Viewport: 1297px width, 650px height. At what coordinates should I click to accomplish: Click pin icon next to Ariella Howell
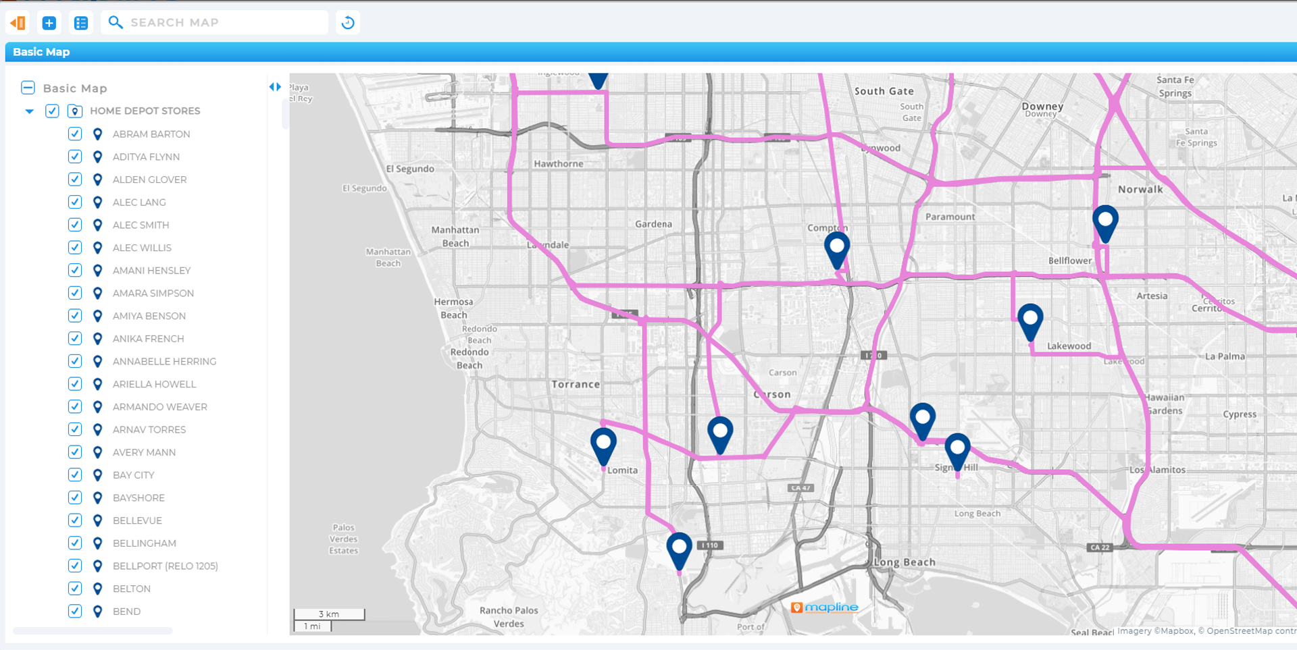pyautogui.click(x=97, y=384)
